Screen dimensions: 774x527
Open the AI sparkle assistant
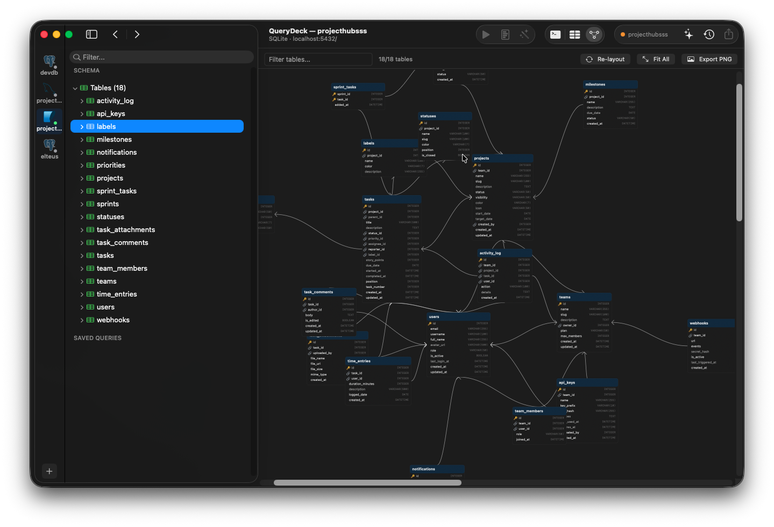(688, 34)
